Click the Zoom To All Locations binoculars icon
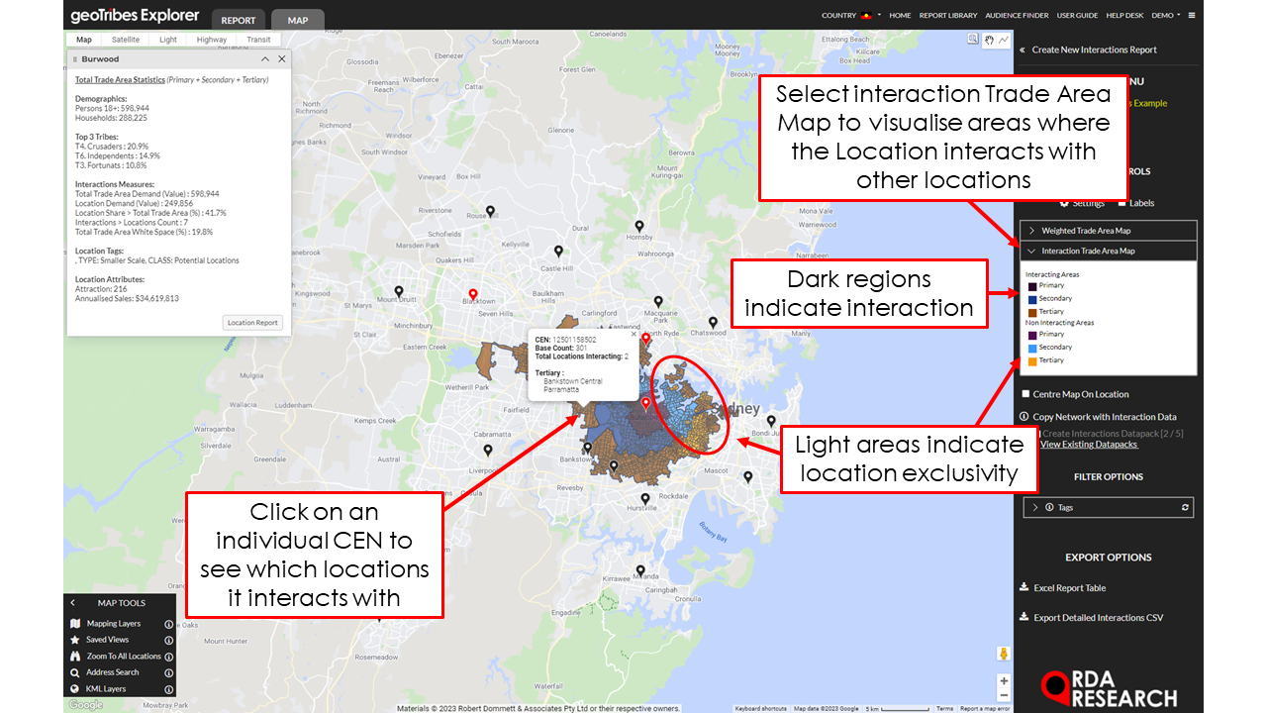This screenshot has height=713, width=1267. pos(75,656)
